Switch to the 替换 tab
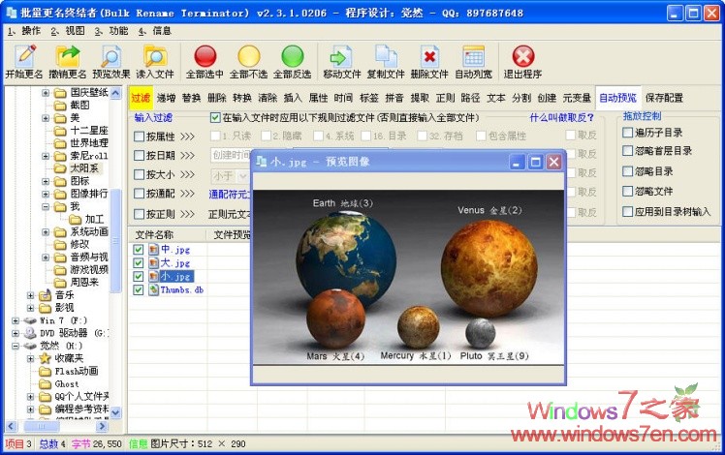 [191, 98]
